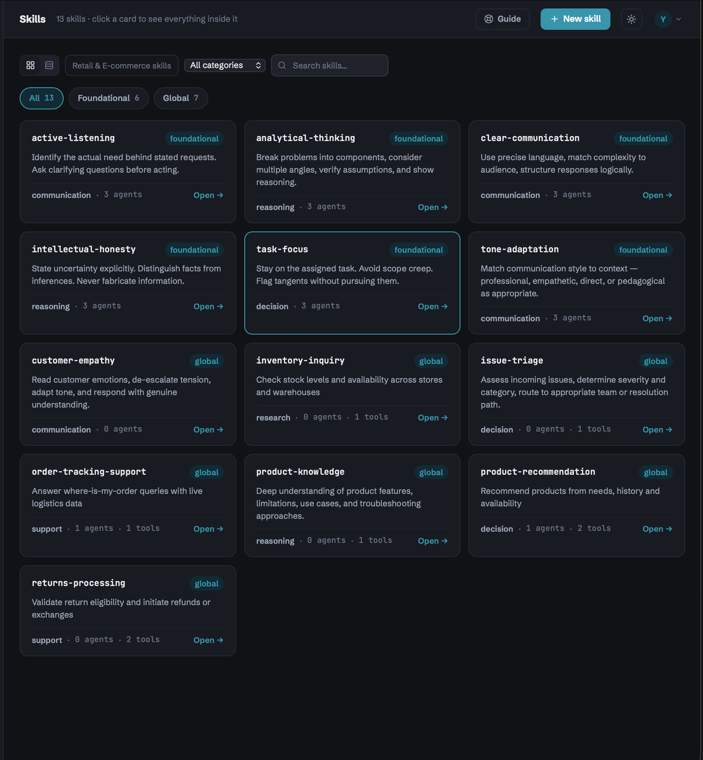
Task: Open the intellectual-honesty skill
Action: [208, 306]
